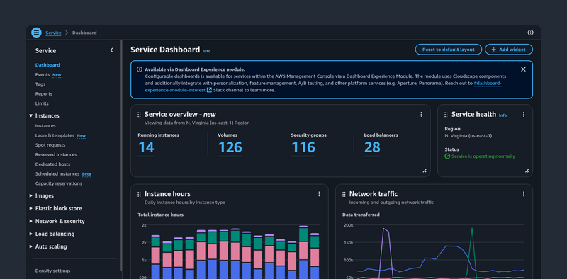The height and width of the screenshot is (279, 567).
Task: Click Info link beside Service Dashboard title
Action: 206,51
